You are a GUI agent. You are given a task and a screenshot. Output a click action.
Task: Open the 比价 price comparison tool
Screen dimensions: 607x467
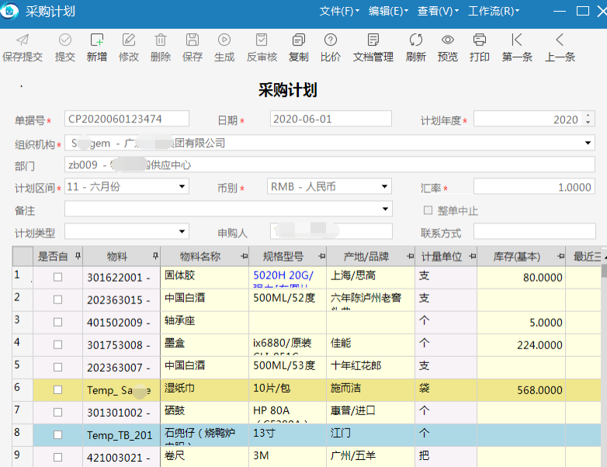click(330, 47)
